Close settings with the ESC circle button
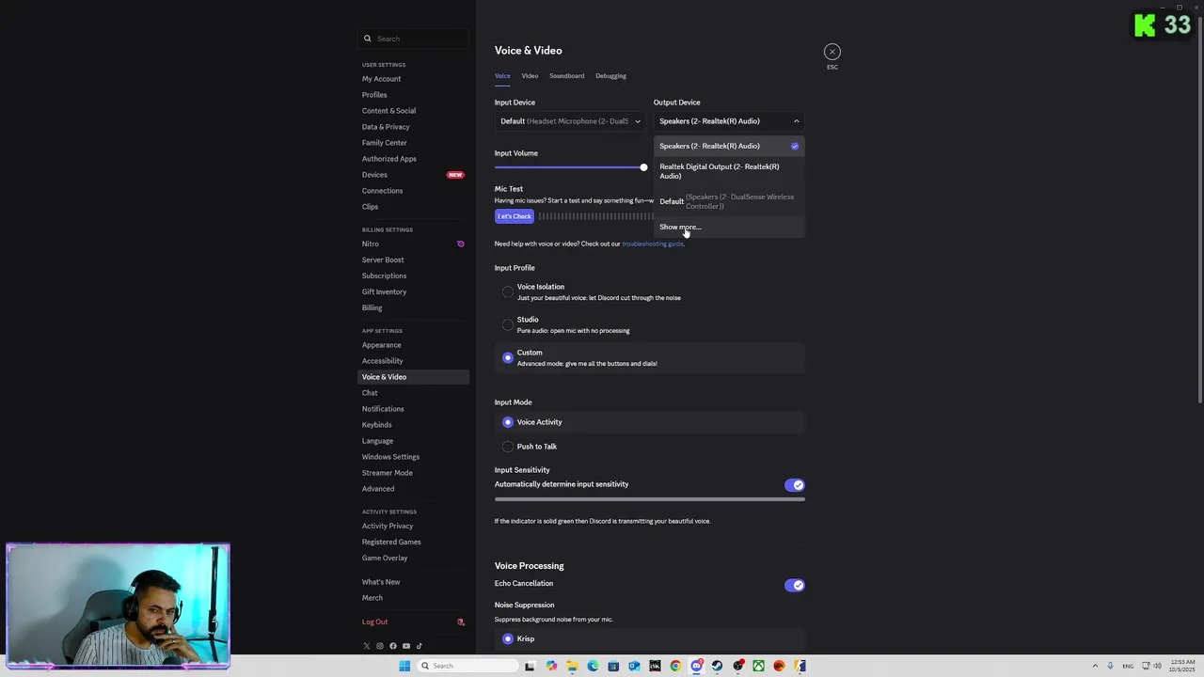Viewport: 1204px width, 677px height. click(832, 52)
